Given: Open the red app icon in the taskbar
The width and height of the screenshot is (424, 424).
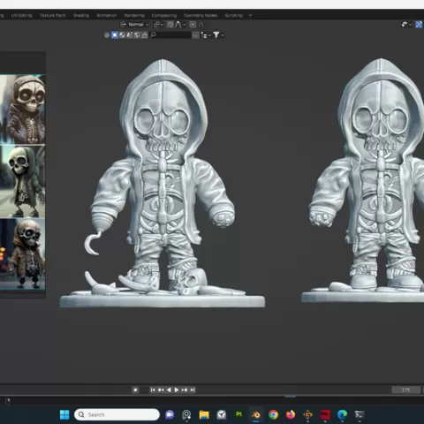Looking at the screenshot, I should [x=325, y=414].
